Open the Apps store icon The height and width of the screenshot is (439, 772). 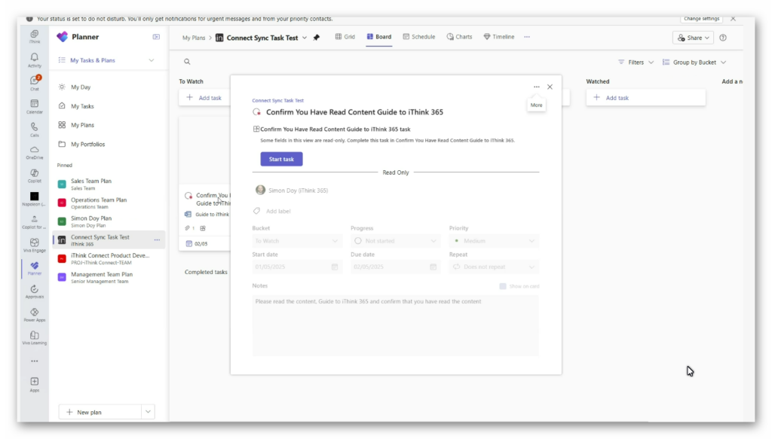(35, 385)
